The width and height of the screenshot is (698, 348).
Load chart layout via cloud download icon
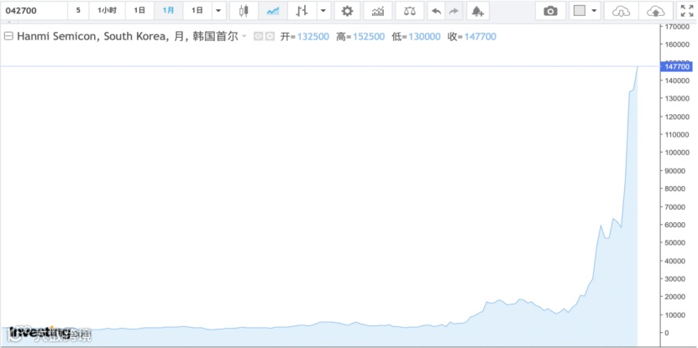pyautogui.click(x=621, y=11)
